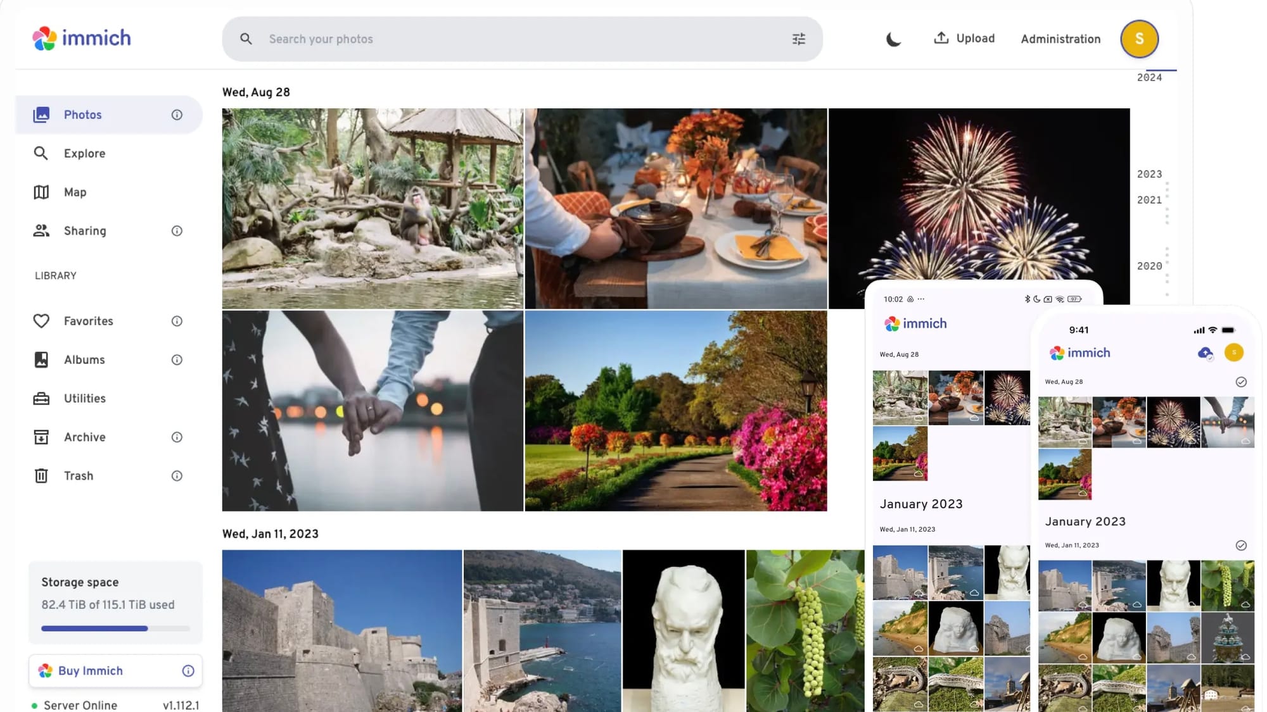
Task: Jump to 2020 on the timeline scrubber
Action: coord(1149,266)
